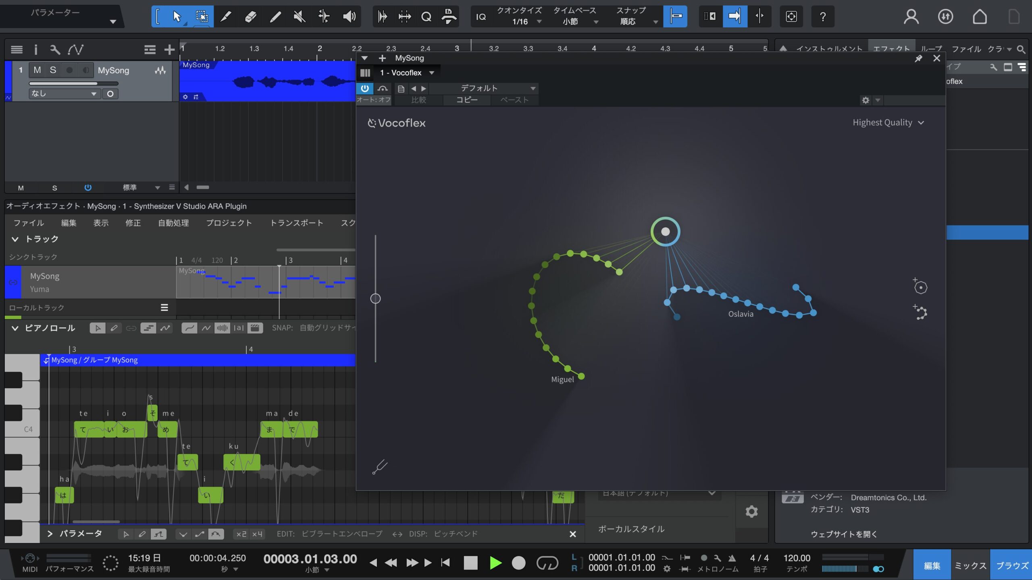The height and width of the screenshot is (580, 1032).
Task: Add a voice path in Vocoflex
Action: click(x=920, y=312)
